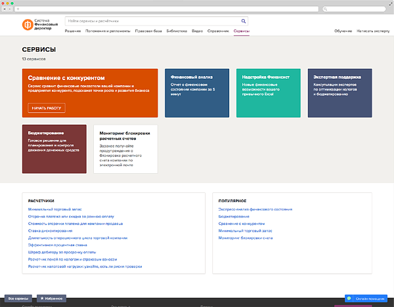The image size is (394, 307).
Task: Click Написать эксперту link
Action: pyautogui.click(x=373, y=31)
